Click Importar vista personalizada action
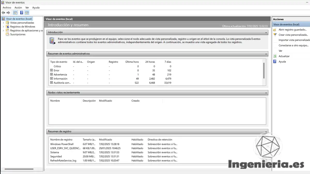This screenshot has width=310, height=174. coord(294,40)
